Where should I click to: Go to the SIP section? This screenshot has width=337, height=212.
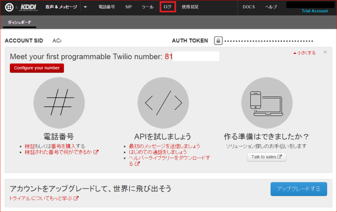(x=128, y=7)
